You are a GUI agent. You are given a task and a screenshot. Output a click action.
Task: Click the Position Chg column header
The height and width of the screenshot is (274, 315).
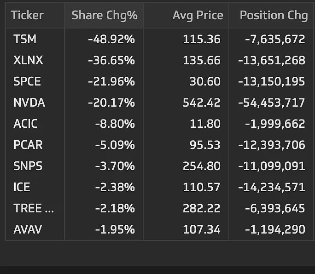click(x=274, y=16)
